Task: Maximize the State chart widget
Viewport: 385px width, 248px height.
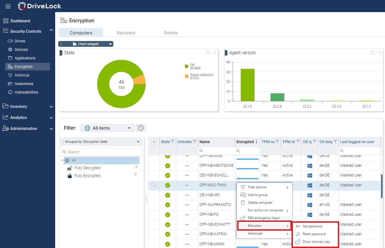Action: pyautogui.click(x=207, y=53)
